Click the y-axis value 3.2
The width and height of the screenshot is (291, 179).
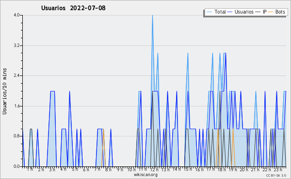pyautogui.click(x=16, y=45)
